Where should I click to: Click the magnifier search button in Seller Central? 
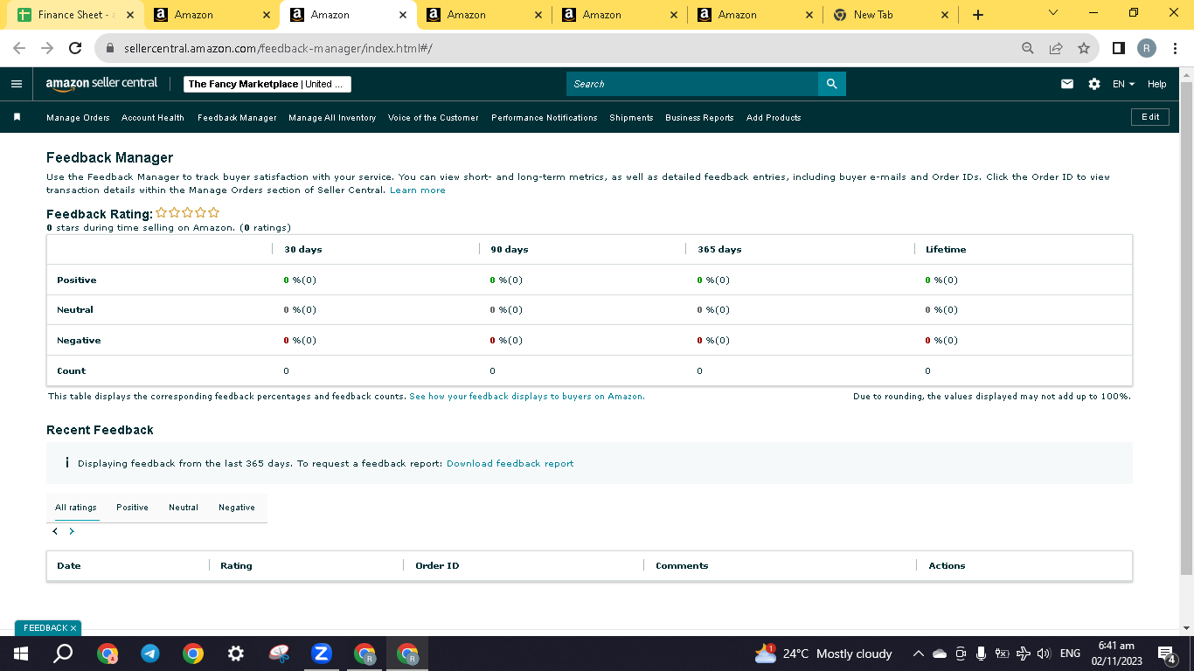click(x=831, y=84)
